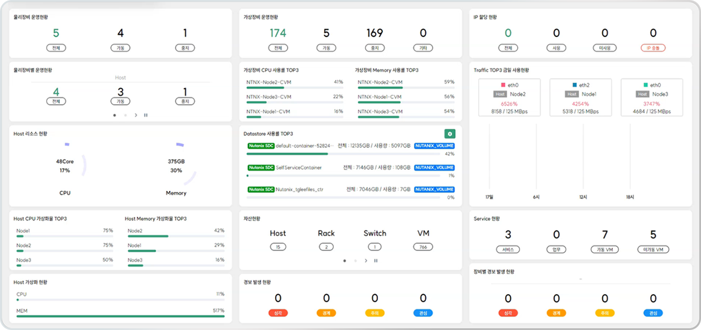
Task: Click 48Core CPU gauge in Host 리소스 현황
Action: click(x=65, y=166)
